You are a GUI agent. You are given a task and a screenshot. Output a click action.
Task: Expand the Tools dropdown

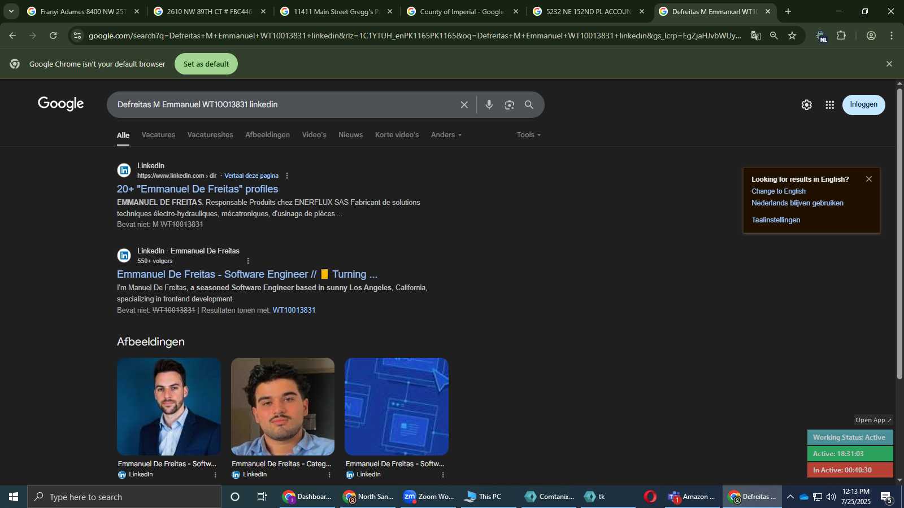[529, 135]
